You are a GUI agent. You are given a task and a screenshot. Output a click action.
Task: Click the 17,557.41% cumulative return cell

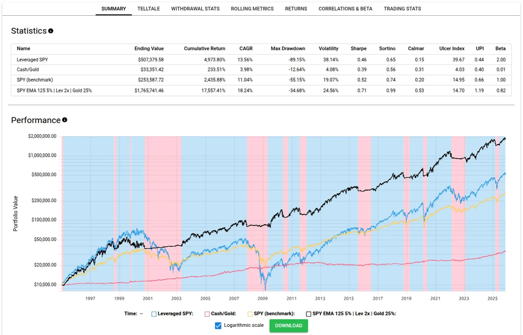213,90
